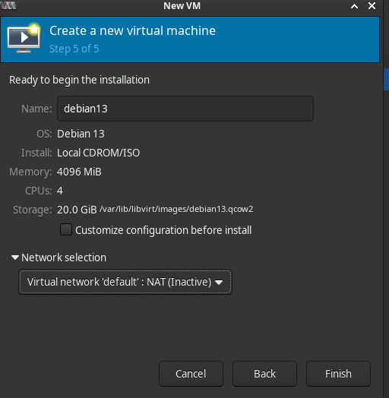Click the virtual machine monitor icon in header
The height and width of the screenshot is (398, 389).
[24, 38]
